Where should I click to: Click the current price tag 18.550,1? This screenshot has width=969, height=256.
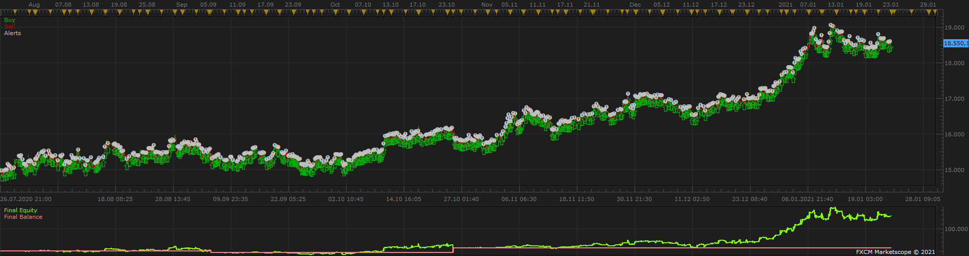point(955,43)
